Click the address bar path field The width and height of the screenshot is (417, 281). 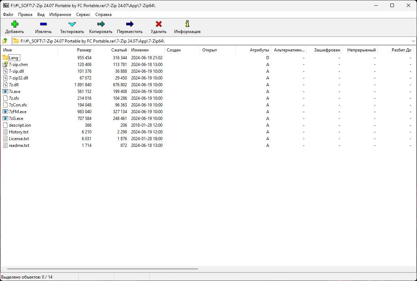click(214, 41)
